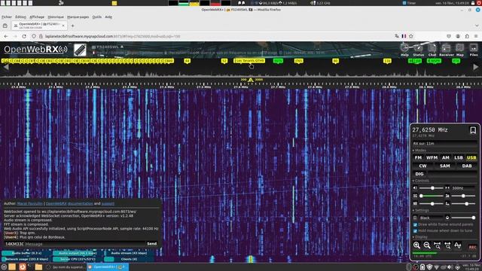Image resolution: width=482 pixels, height=271 pixels.
Task: Zoom in on the waterfall
Action: coord(416,245)
